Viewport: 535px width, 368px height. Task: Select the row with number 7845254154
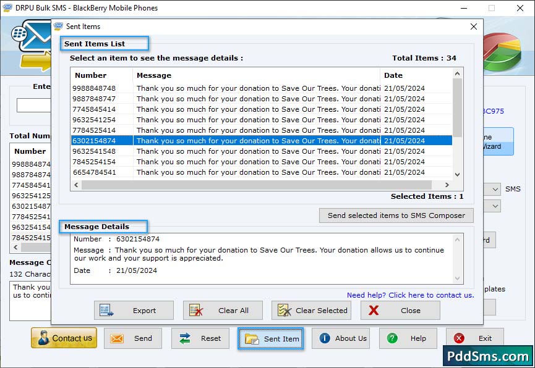pos(262,162)
